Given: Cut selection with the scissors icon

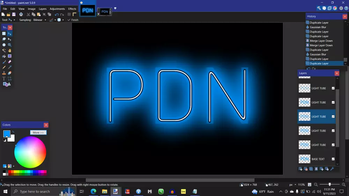Looking at the screenshot, I should [28, 14].
